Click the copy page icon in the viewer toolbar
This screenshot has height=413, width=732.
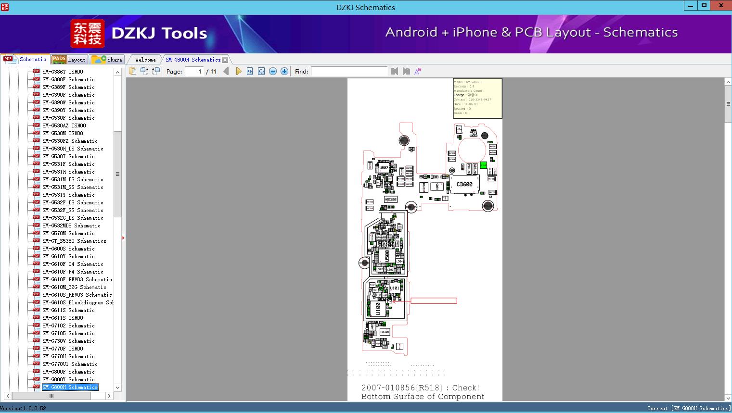133,71
